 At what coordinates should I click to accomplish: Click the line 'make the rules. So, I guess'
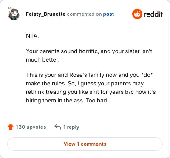(85, 84)
